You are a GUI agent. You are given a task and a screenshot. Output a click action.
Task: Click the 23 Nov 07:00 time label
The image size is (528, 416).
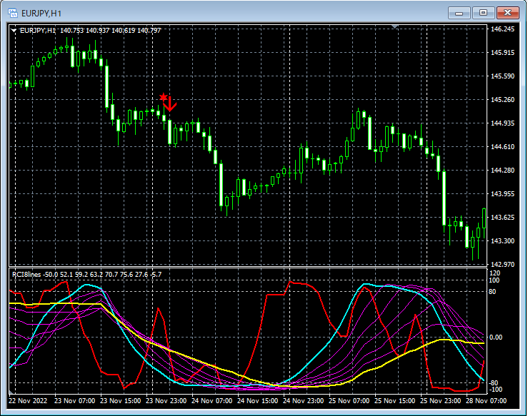pyautogui.click(x=74, y=401)
